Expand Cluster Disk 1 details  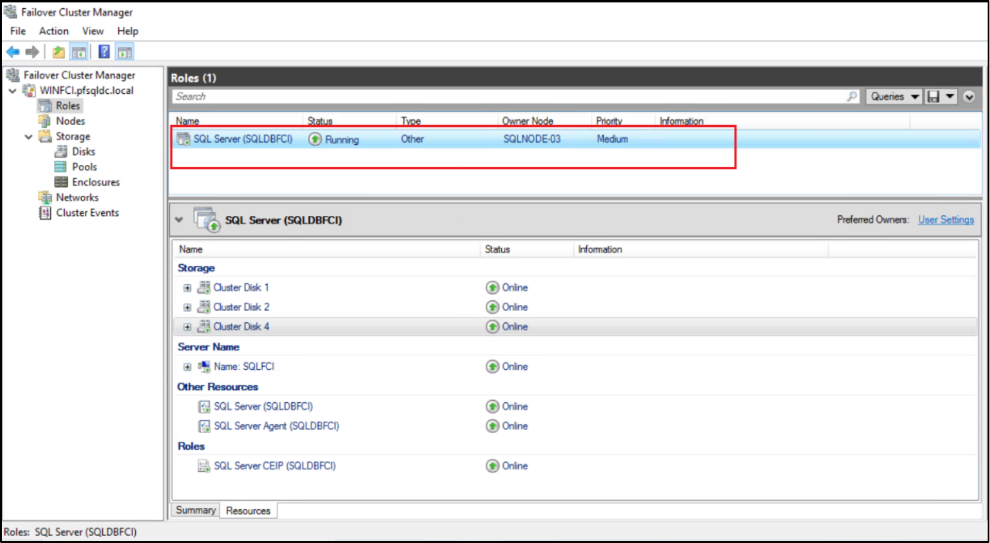pos(187,288)
